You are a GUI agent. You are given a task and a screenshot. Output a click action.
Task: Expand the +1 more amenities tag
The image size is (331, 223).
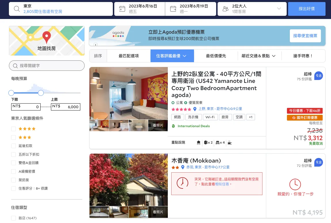[251, 117]
